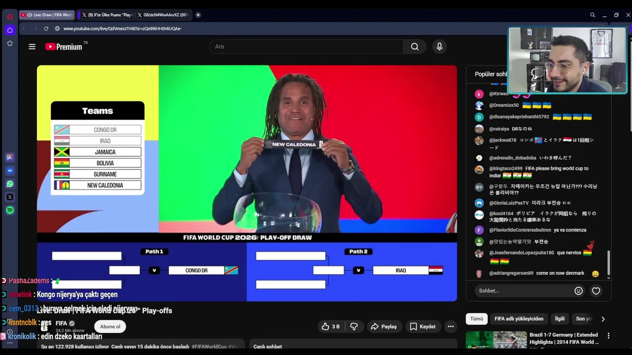The width and height of the screenshot is (632, 355).
Task: Reload the current YouTube page
Action: coord(46,29)
